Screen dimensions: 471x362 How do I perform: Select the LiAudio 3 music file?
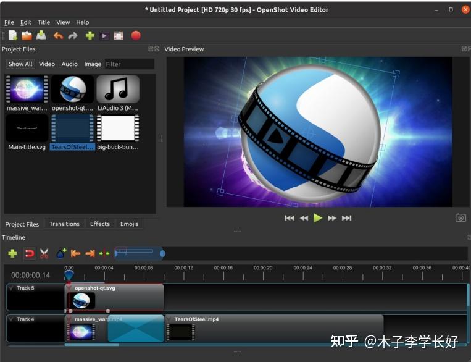pos(118,90)
